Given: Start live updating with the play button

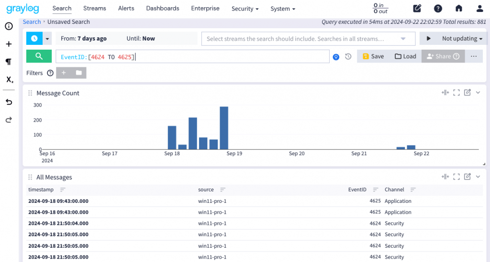Looking at the screenshot, I should [x=428, y=39].
